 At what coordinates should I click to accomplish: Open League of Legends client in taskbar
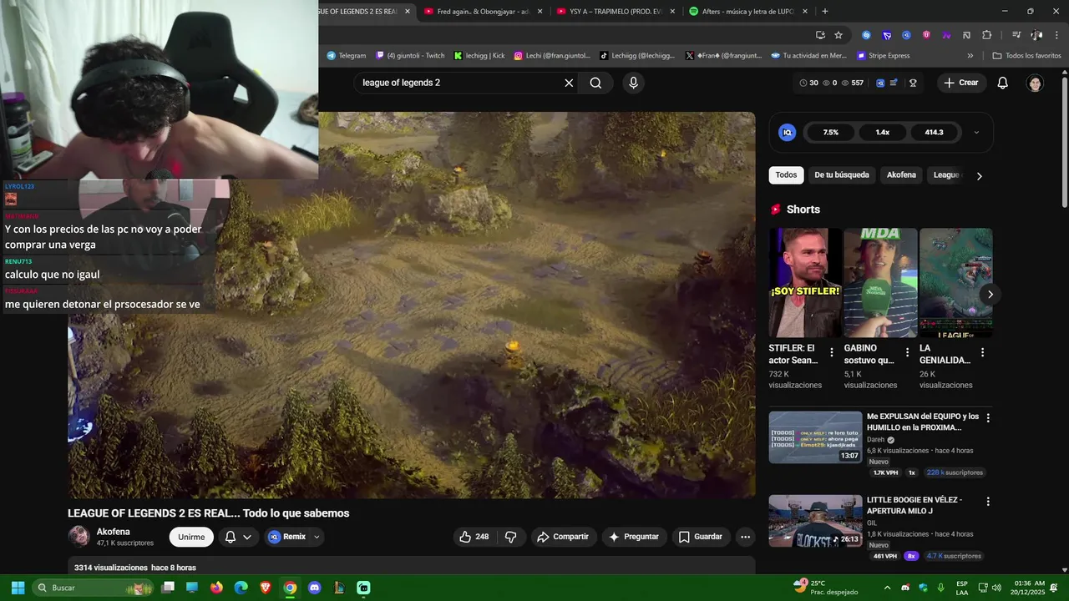click(x=339, y=588)
